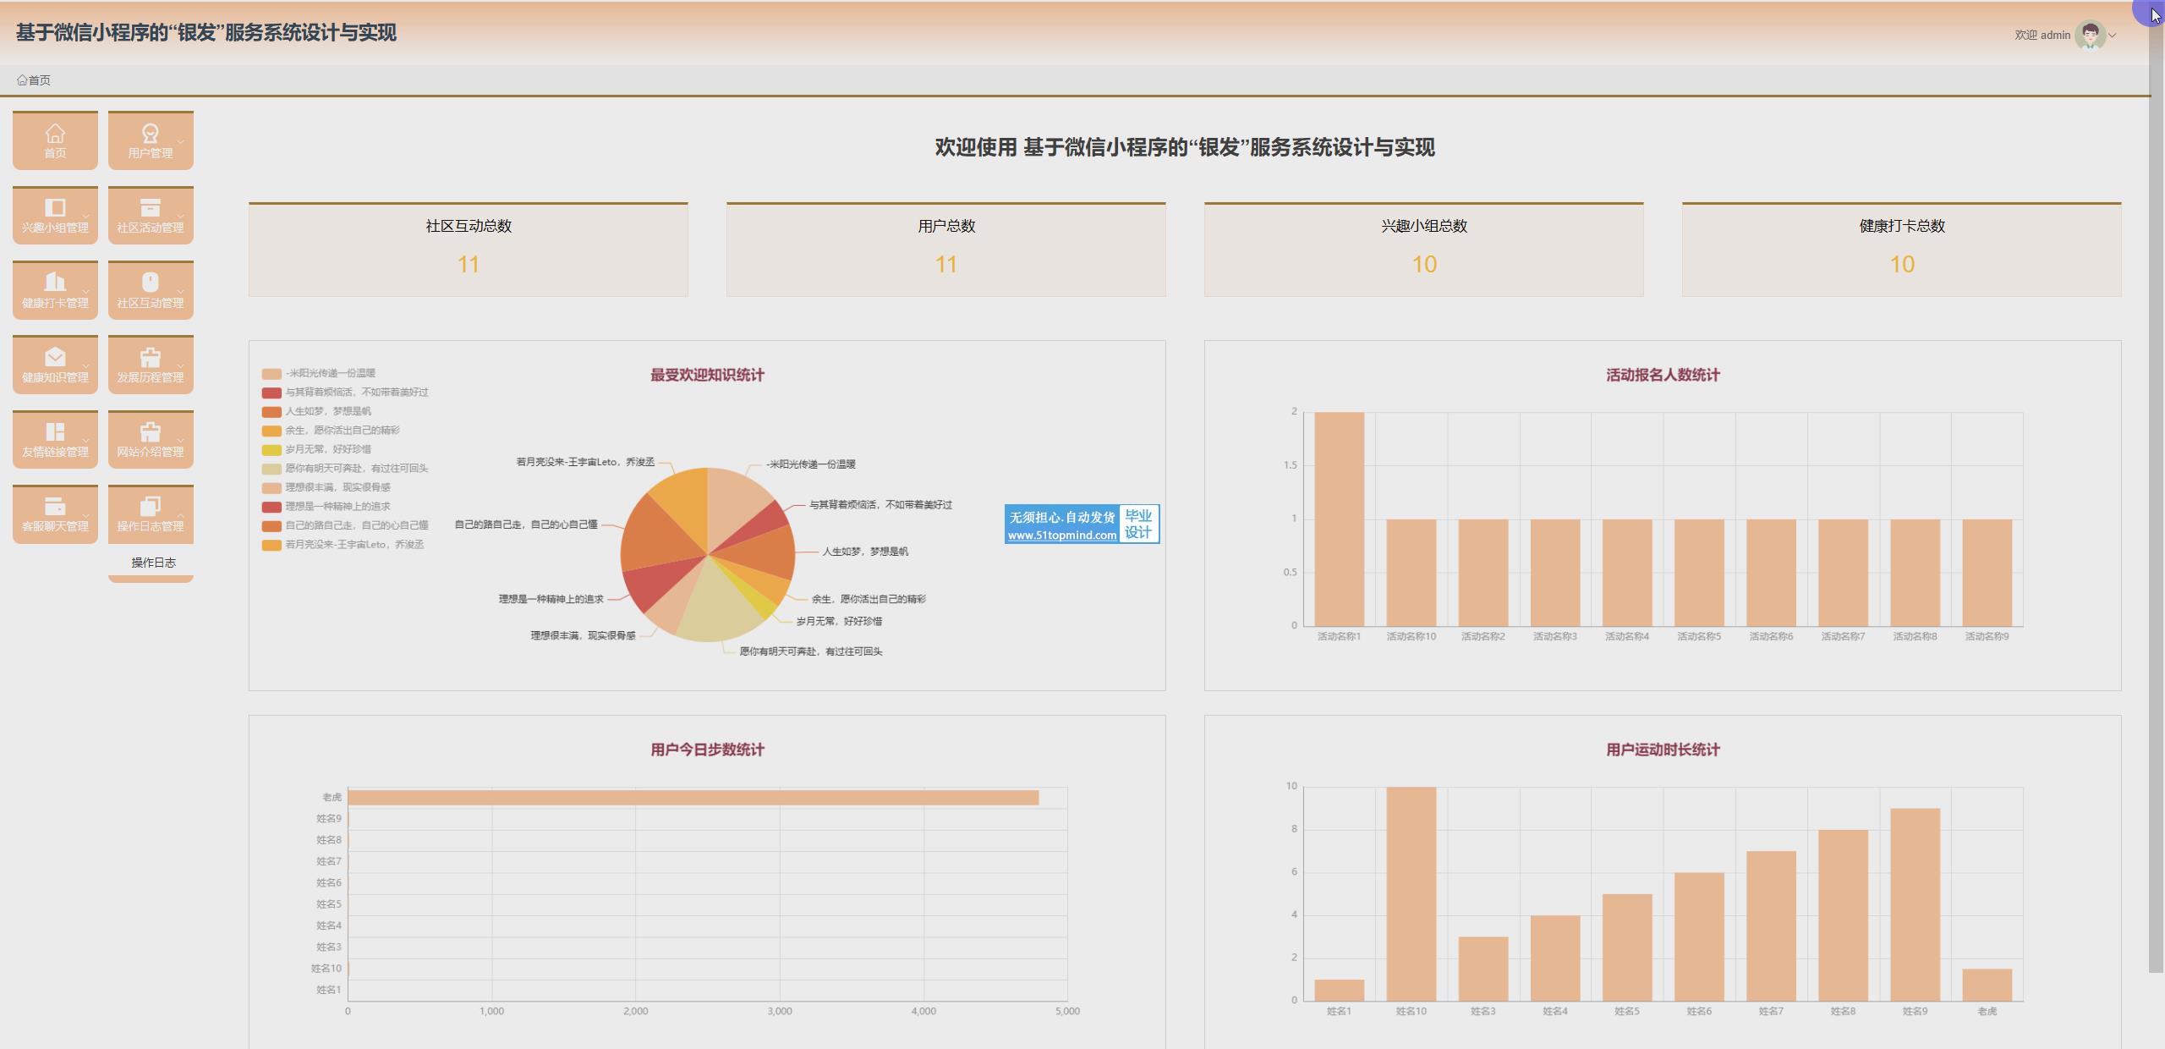The image size is (2165, 1049).
Task: Toggle pie legend 人生如梦，梦想是帆
Action: (327, 411)
